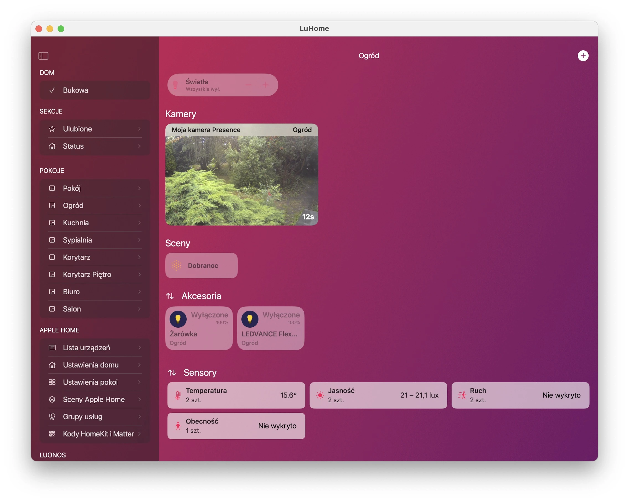Viewport: 629px width, 502px height.
Task: Click the running figure icon in Ruch tile
Action: pos(462,395)
